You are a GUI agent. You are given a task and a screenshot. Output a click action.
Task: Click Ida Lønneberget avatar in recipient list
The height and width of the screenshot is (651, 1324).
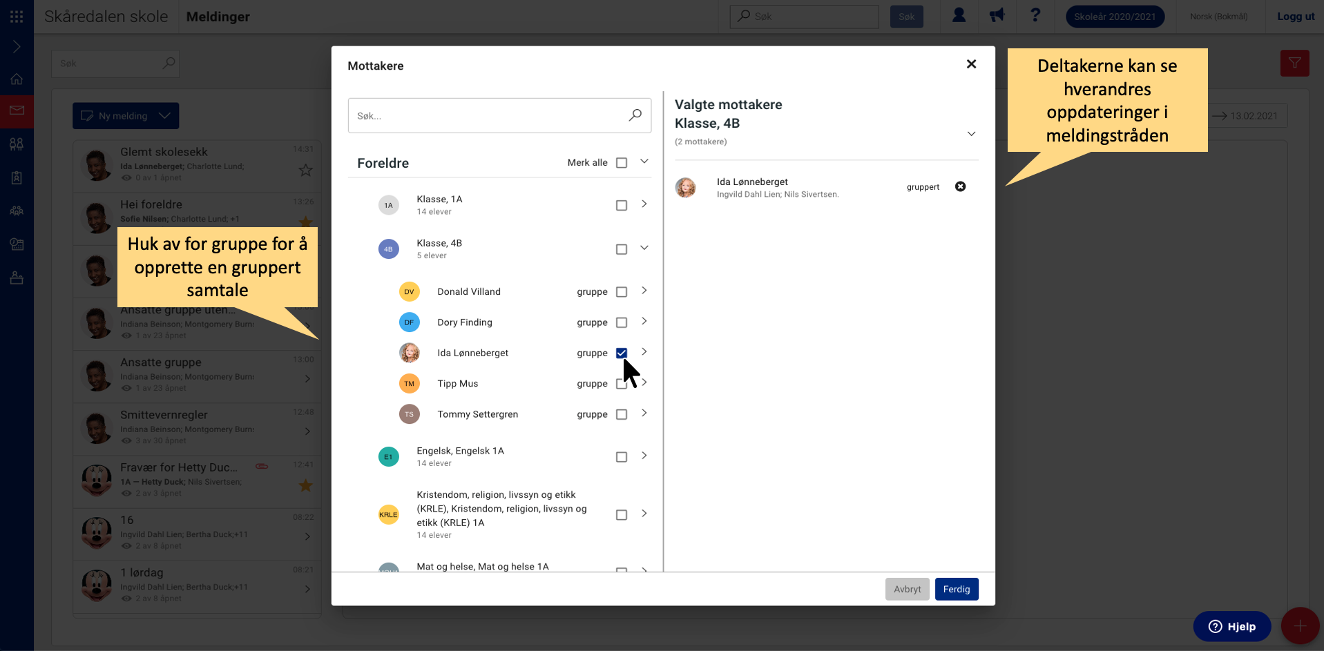[410, 353]
